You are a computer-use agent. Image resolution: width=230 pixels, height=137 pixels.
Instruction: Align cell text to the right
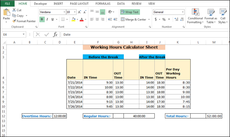pyautogui.click(x=103, y=19)
